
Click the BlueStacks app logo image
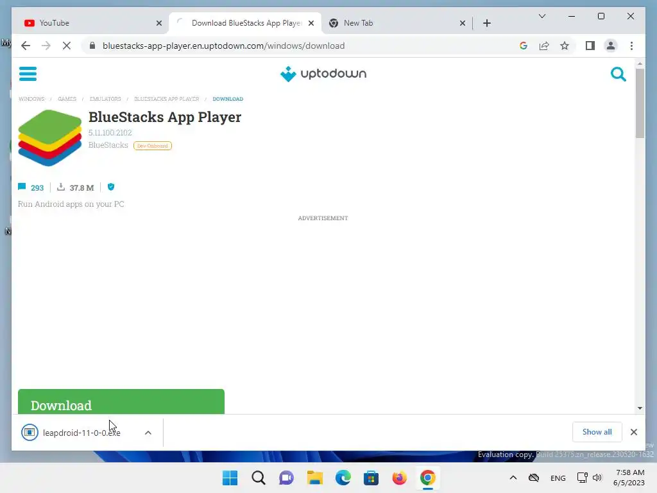coord(50,138)
